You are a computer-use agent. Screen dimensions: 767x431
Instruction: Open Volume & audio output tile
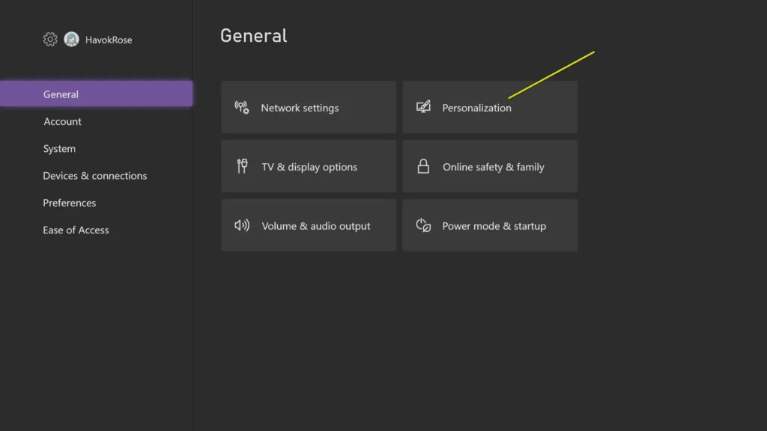tap(309, 225)
